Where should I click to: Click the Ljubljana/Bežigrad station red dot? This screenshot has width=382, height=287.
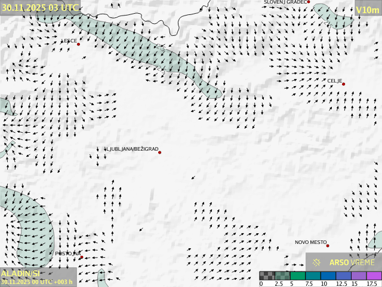pyautogui.click(x=160, y=152)
